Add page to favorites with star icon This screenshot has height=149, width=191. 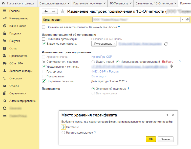click(x=62, y=11)
